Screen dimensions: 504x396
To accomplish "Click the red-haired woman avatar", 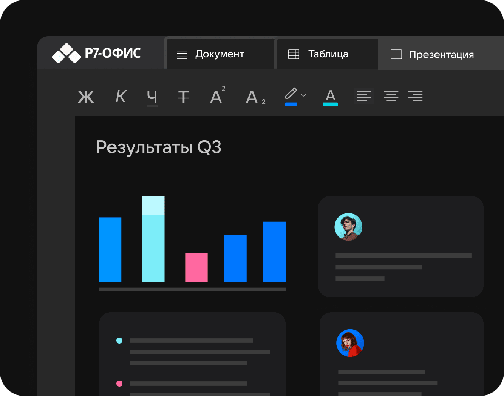I will [350, 343].
